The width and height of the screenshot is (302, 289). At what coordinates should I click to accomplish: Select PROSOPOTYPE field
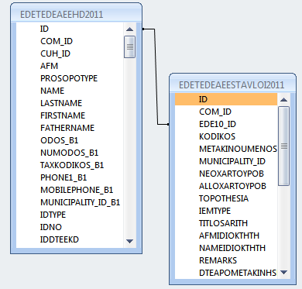point(70,78)
